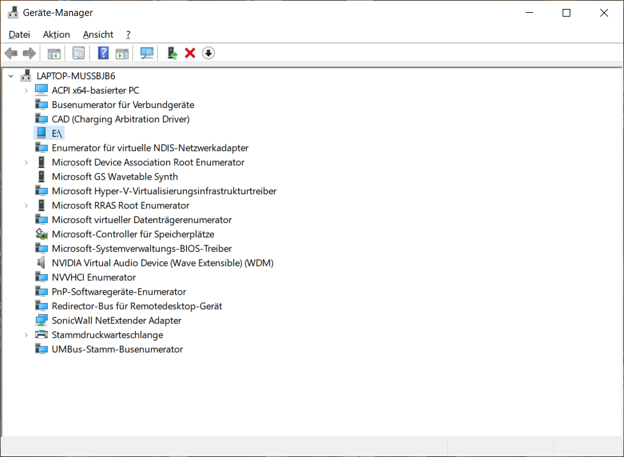The width and height of the screenshot is (624, 457).
Task: Expand Microsoft Device Association Root Enumerator
Action: [x=26, y=162]
